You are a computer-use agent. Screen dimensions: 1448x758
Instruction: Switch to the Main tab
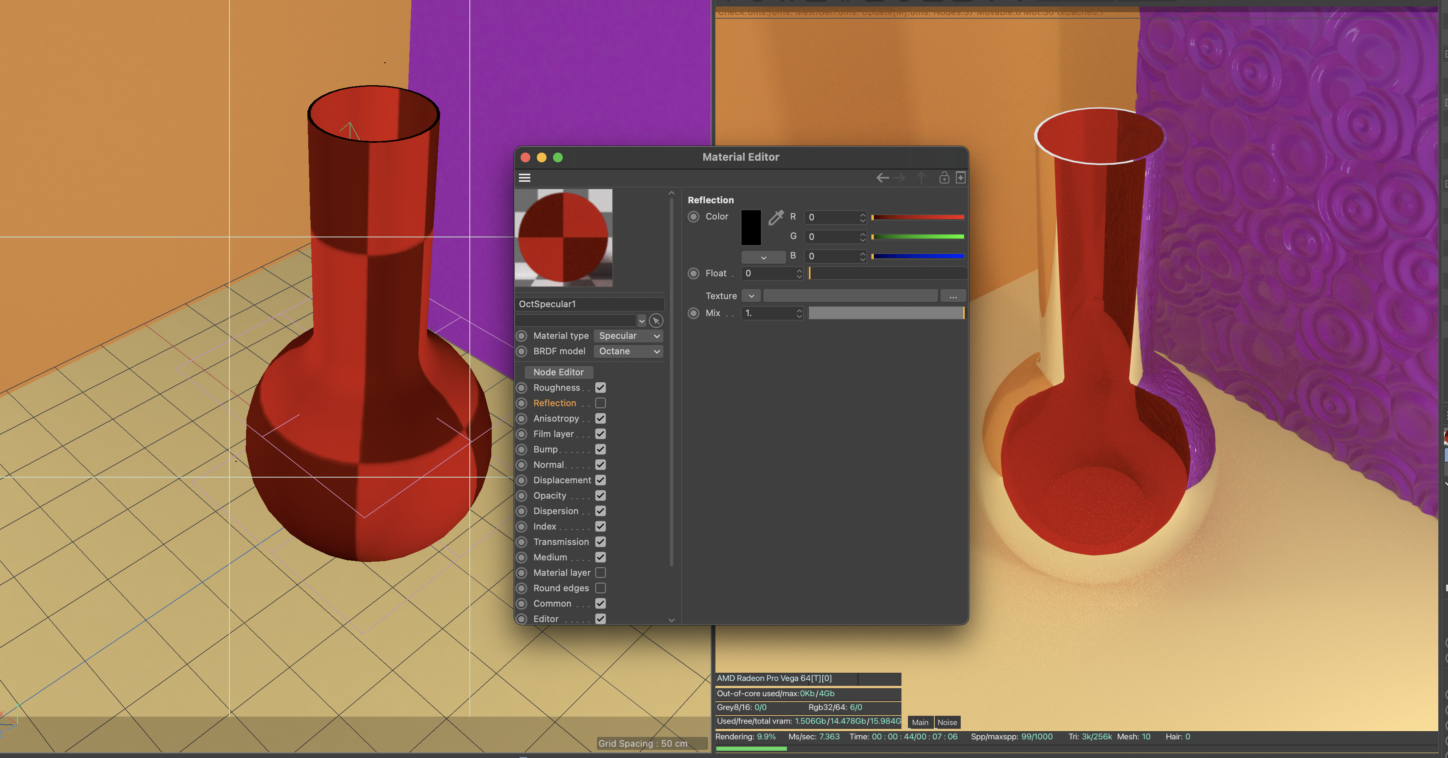920,722
